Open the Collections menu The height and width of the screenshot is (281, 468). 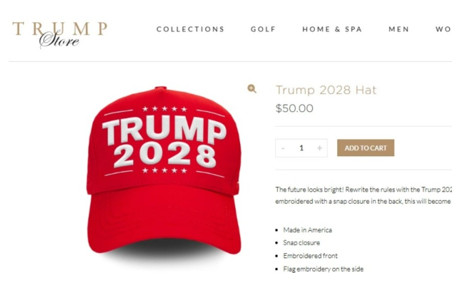(191, 29)
